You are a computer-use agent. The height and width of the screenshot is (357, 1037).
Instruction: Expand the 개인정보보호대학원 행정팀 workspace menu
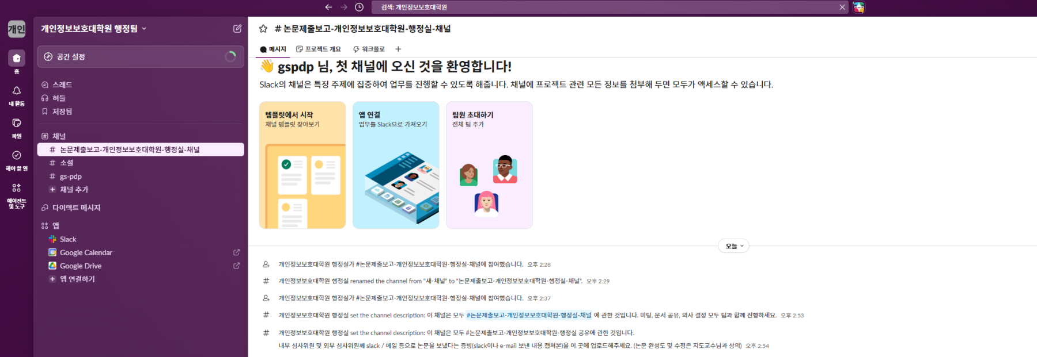click(94, 28)
